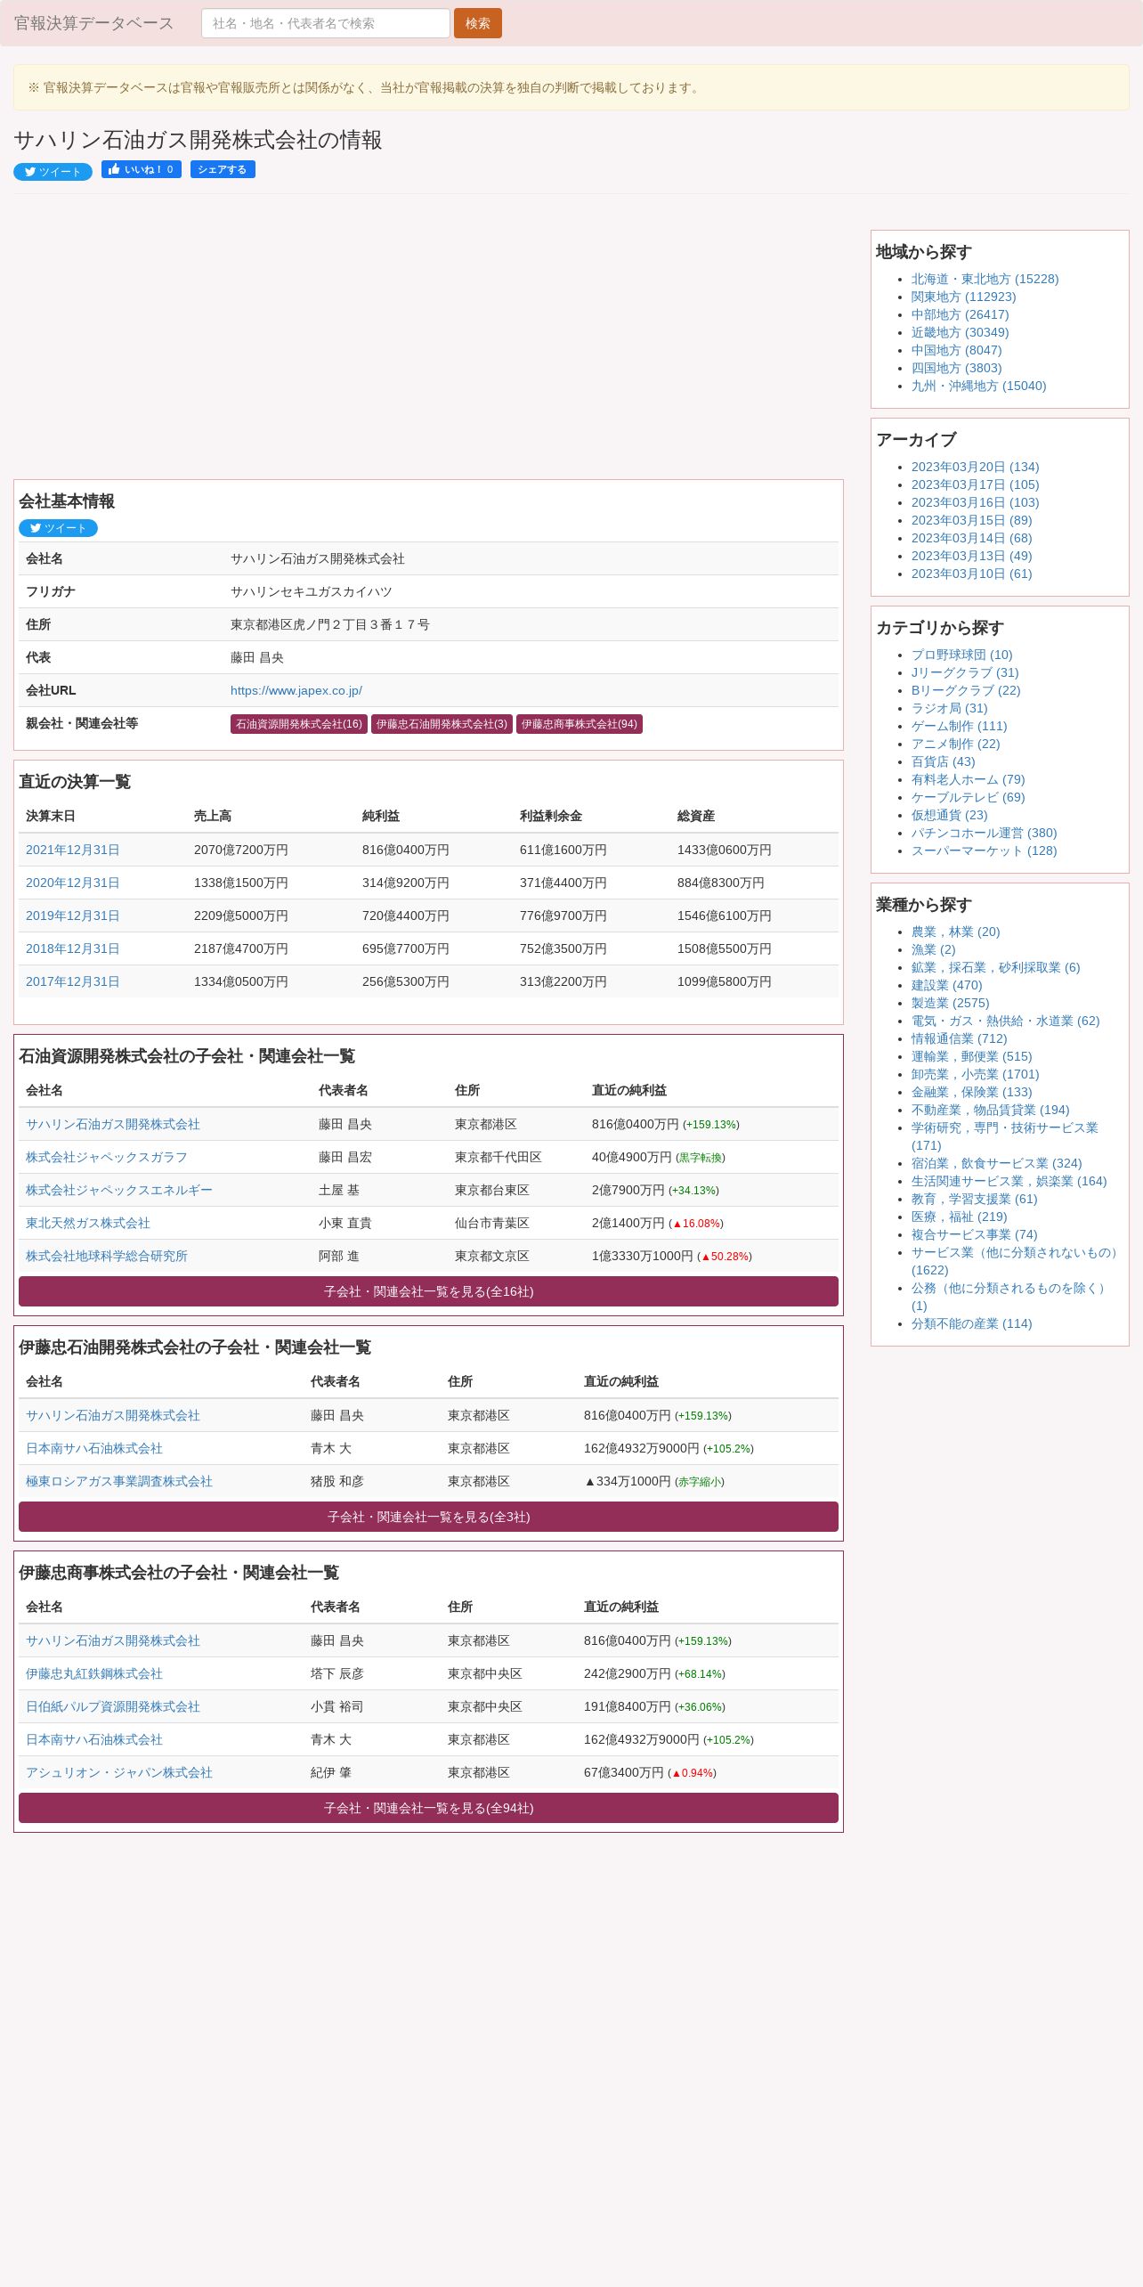1143x2287 pixels.
Task: Open archive 2023年03月20日 (134)
Action: click(x=975, y=467)
